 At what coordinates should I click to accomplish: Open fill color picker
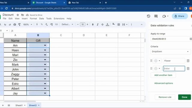click(x=113, y=24)
